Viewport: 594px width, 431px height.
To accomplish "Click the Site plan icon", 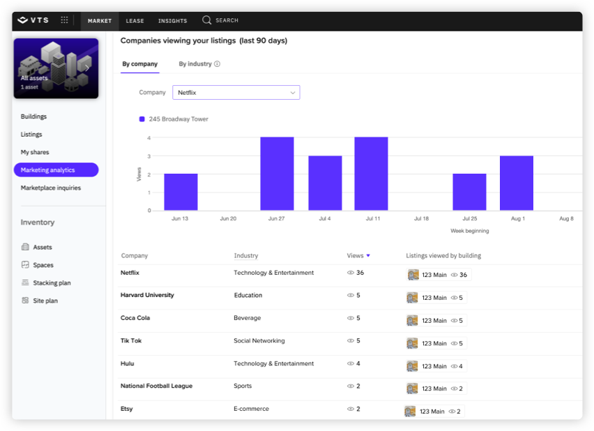I will pyautogui.click(x=25, y=300).
